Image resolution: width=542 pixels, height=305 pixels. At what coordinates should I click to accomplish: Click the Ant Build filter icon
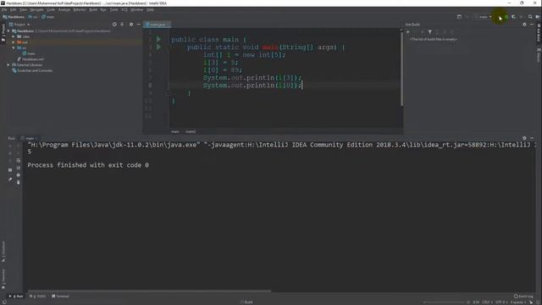click(430, 32)
